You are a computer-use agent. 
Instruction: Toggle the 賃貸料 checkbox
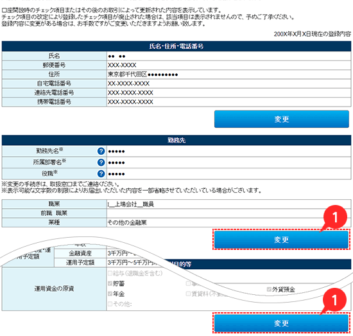click(188, 294)
